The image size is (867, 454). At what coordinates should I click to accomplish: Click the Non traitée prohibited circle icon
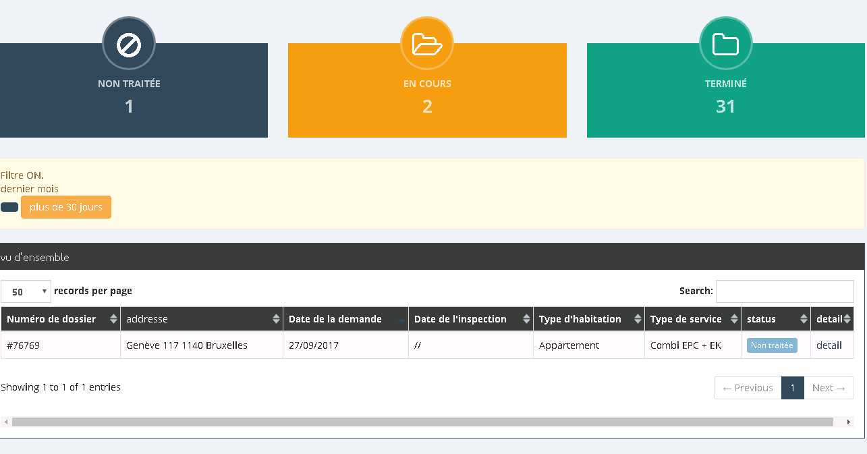tap(128, 45)
